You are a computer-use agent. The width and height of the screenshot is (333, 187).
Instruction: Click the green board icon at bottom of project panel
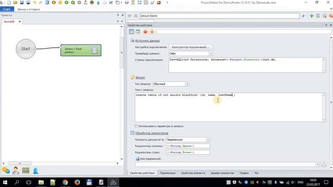point(25,170)
